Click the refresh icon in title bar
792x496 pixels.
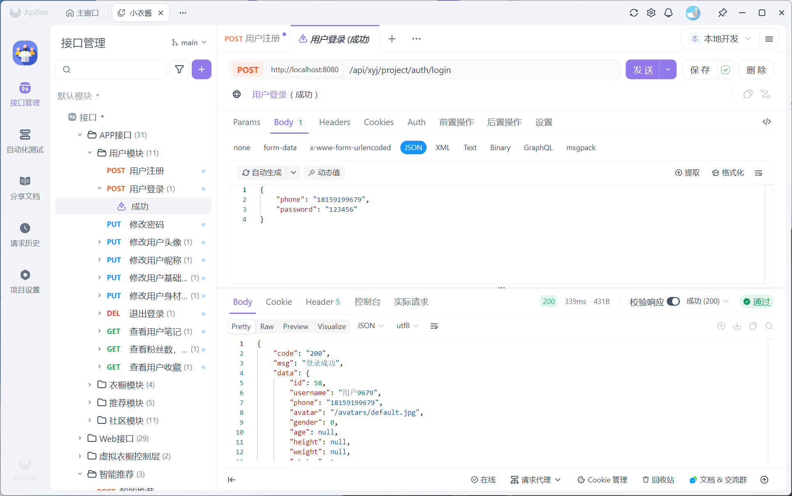634,13
